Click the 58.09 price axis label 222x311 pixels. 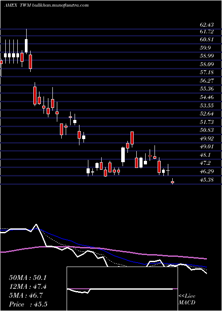tap(207, 64)
